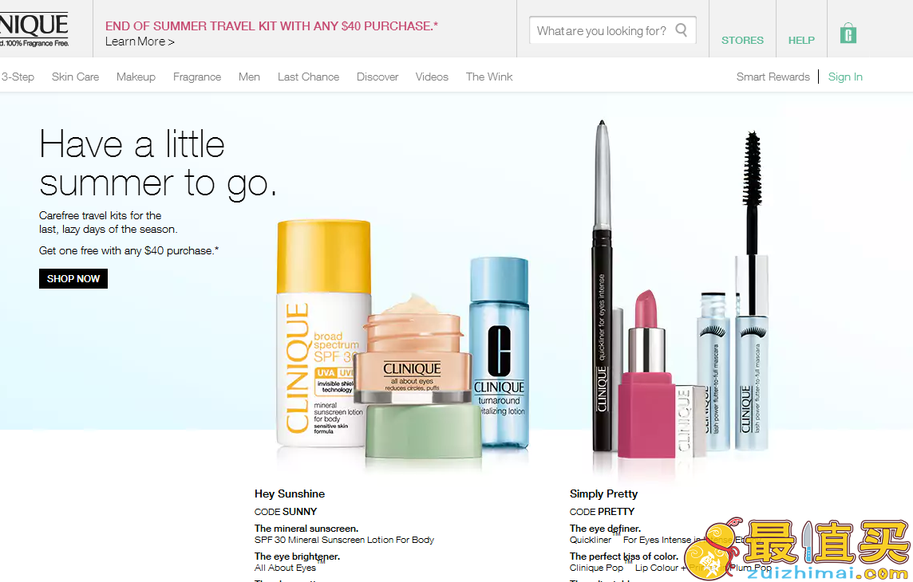Open the Makeup menu
This screenshot has width=913, height=582.
(136, 77)
